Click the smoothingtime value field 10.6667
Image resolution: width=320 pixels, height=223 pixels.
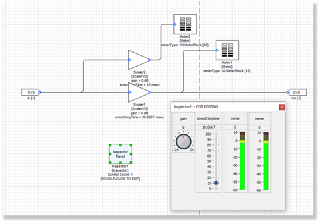pos(209,127)
